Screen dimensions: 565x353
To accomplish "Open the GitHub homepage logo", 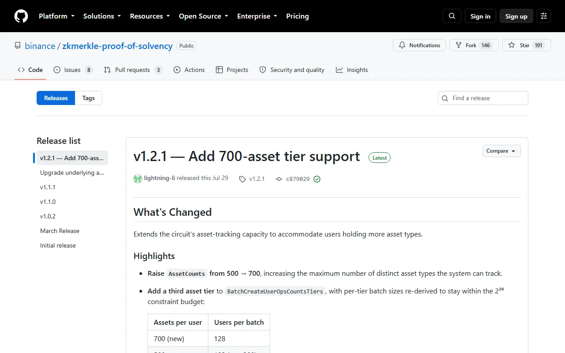I will click(21, 16).
